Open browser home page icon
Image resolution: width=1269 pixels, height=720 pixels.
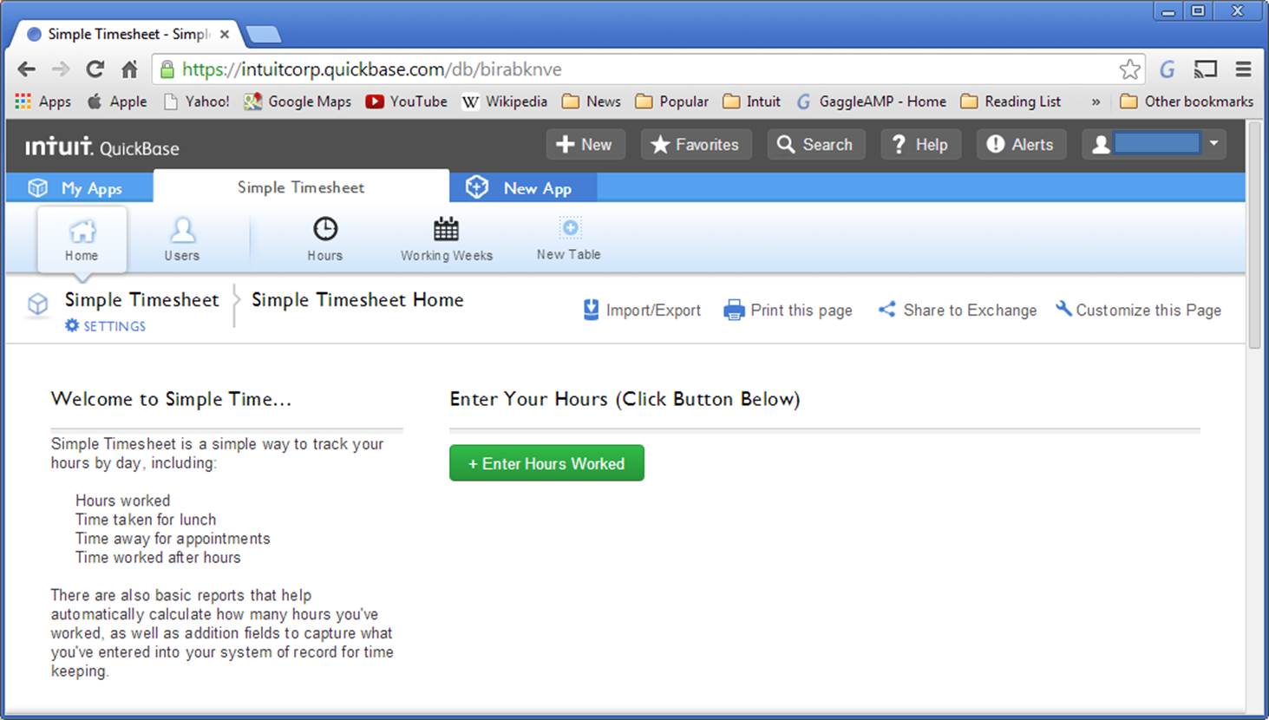pos(129,69)
